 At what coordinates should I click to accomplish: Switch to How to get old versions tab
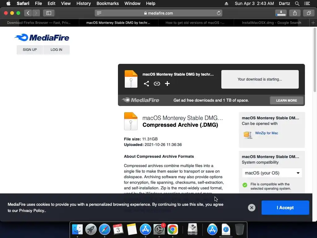tap(195, 23)
